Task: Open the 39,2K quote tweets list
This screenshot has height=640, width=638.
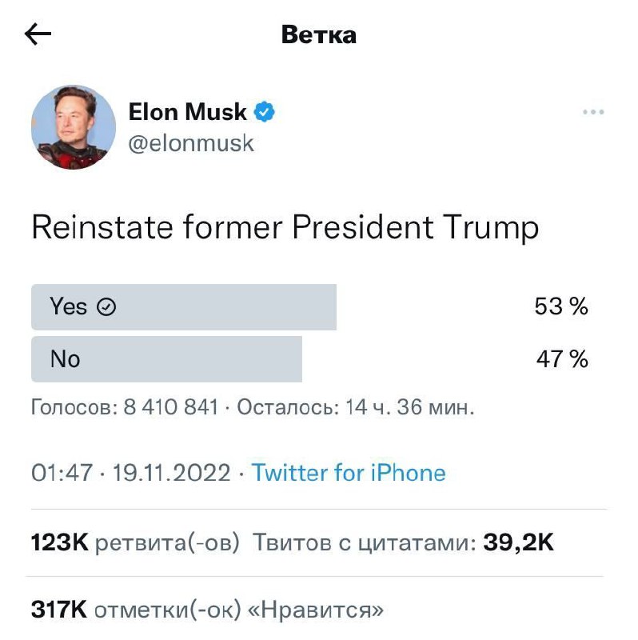Action: (404, 543)
